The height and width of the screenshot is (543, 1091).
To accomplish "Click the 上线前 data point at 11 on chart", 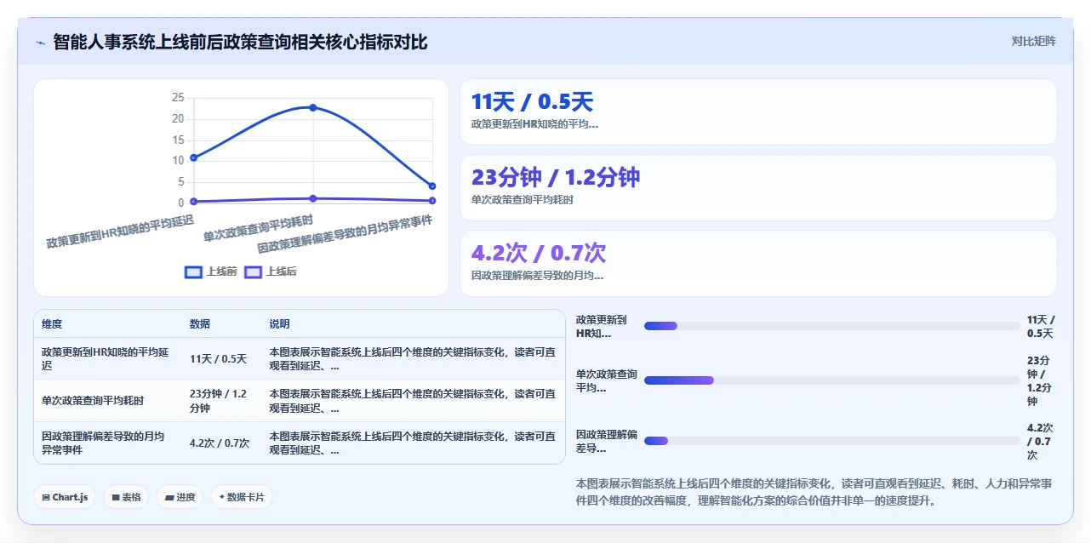I will tap(194, 157).
